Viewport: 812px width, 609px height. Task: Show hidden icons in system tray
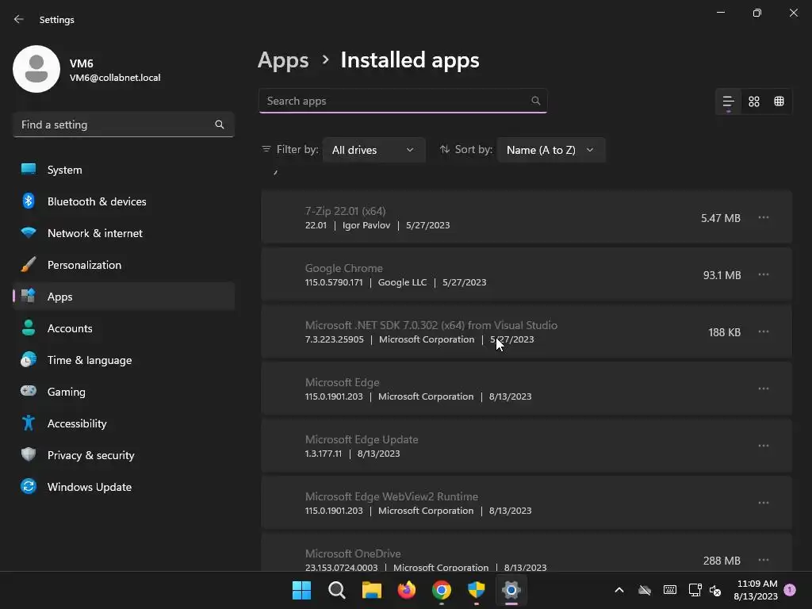pyautogui.click(x=619, y=590)
